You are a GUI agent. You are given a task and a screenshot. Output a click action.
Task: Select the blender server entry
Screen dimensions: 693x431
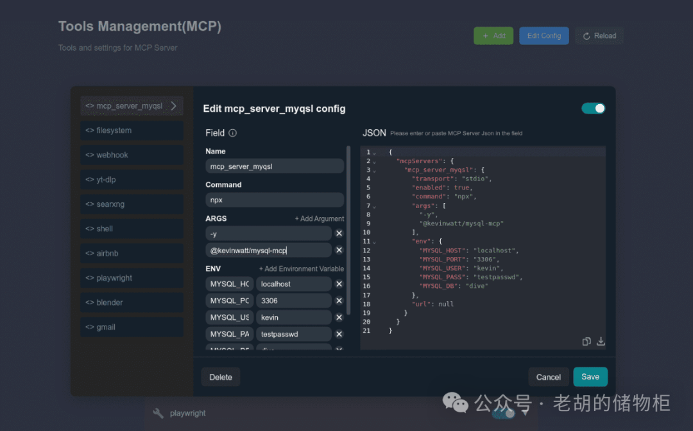(x=132, y=303)
